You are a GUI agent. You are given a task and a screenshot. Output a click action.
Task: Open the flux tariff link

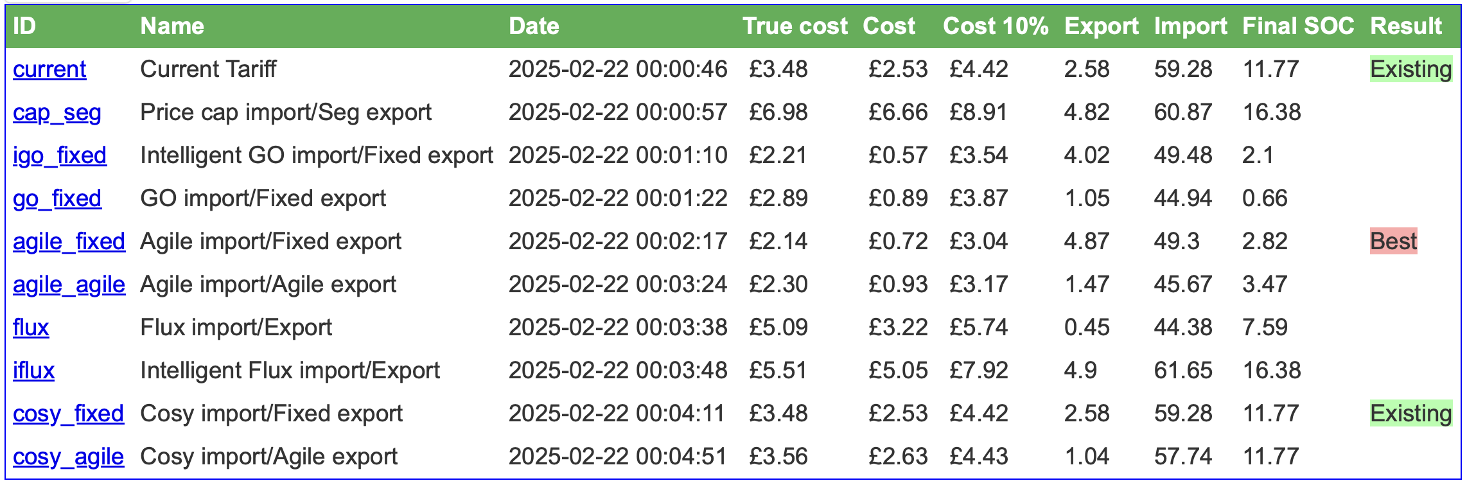point(31,328)
